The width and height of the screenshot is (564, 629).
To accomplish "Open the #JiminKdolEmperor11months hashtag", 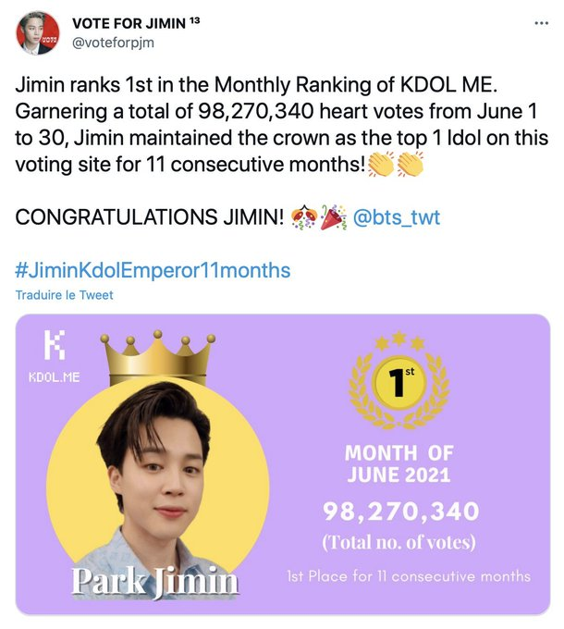I will (153, 270).
